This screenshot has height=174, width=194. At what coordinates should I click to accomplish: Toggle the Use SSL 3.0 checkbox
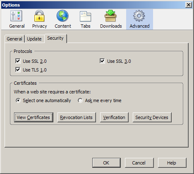[x=102, y=61]
